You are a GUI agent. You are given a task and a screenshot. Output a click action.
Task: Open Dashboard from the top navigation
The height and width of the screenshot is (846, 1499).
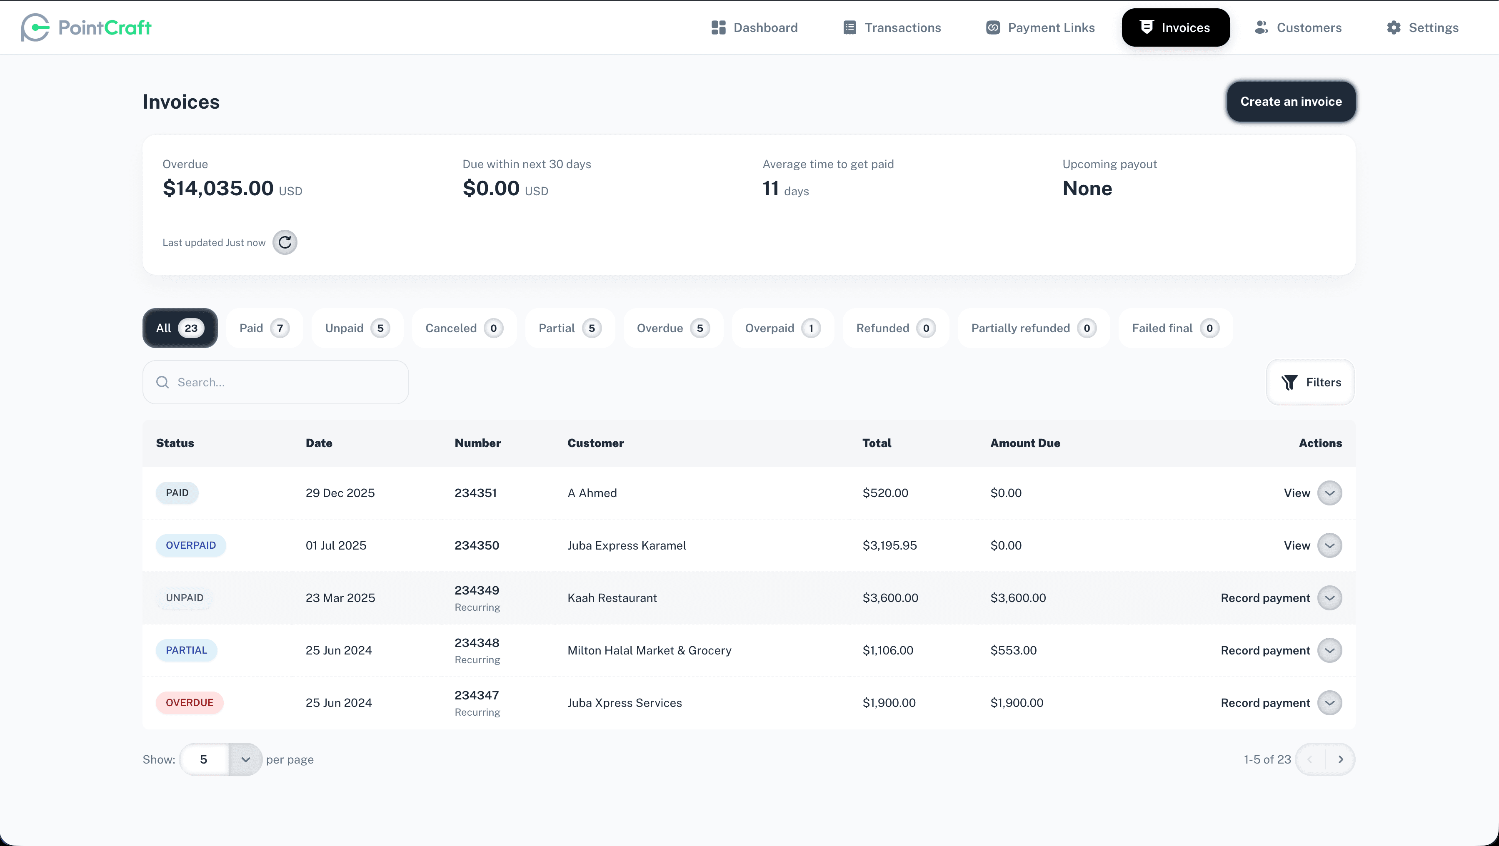coord(754,27)
